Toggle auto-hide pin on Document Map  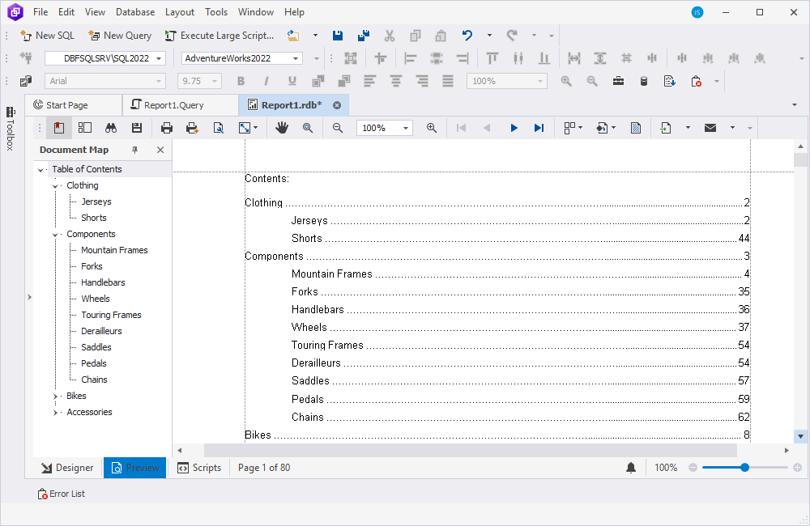tap(134, 150)
